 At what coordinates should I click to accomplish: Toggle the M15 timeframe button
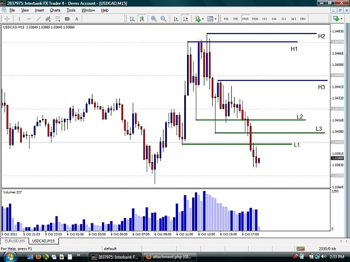[245, 19]
